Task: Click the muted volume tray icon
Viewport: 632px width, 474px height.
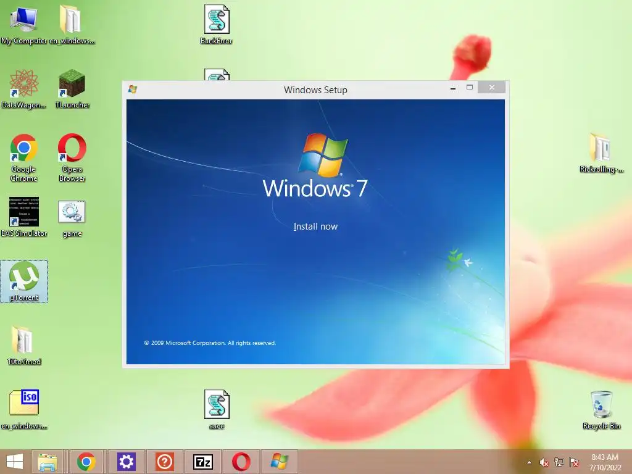Action: coord(544,462)
